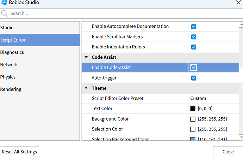
Task: Click the Roblox Studio logo icon
Action: [4, 2]
